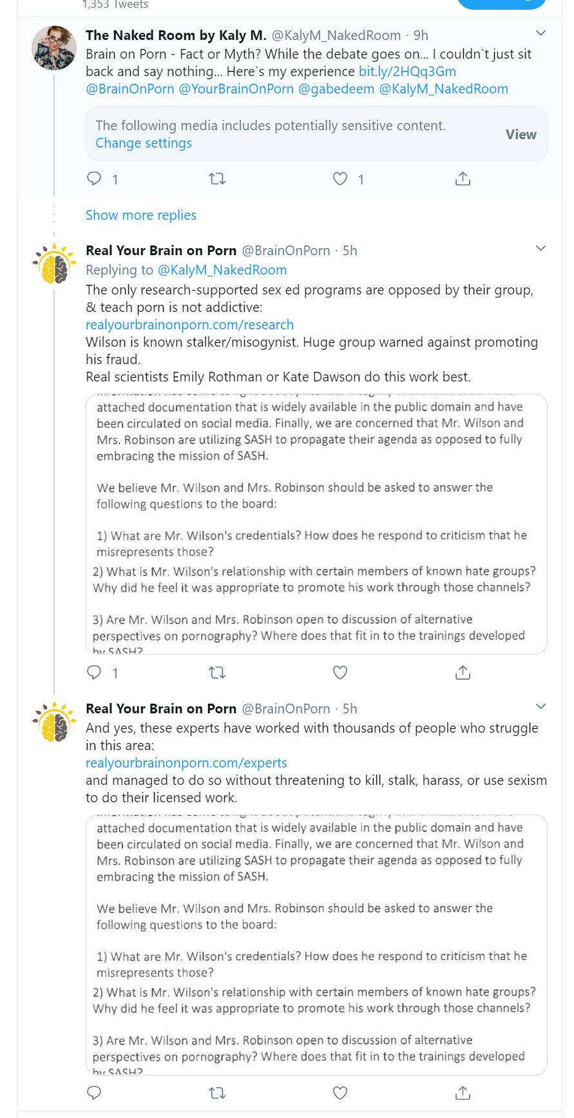Retweet the Naked Room tweet

point(217,178)
